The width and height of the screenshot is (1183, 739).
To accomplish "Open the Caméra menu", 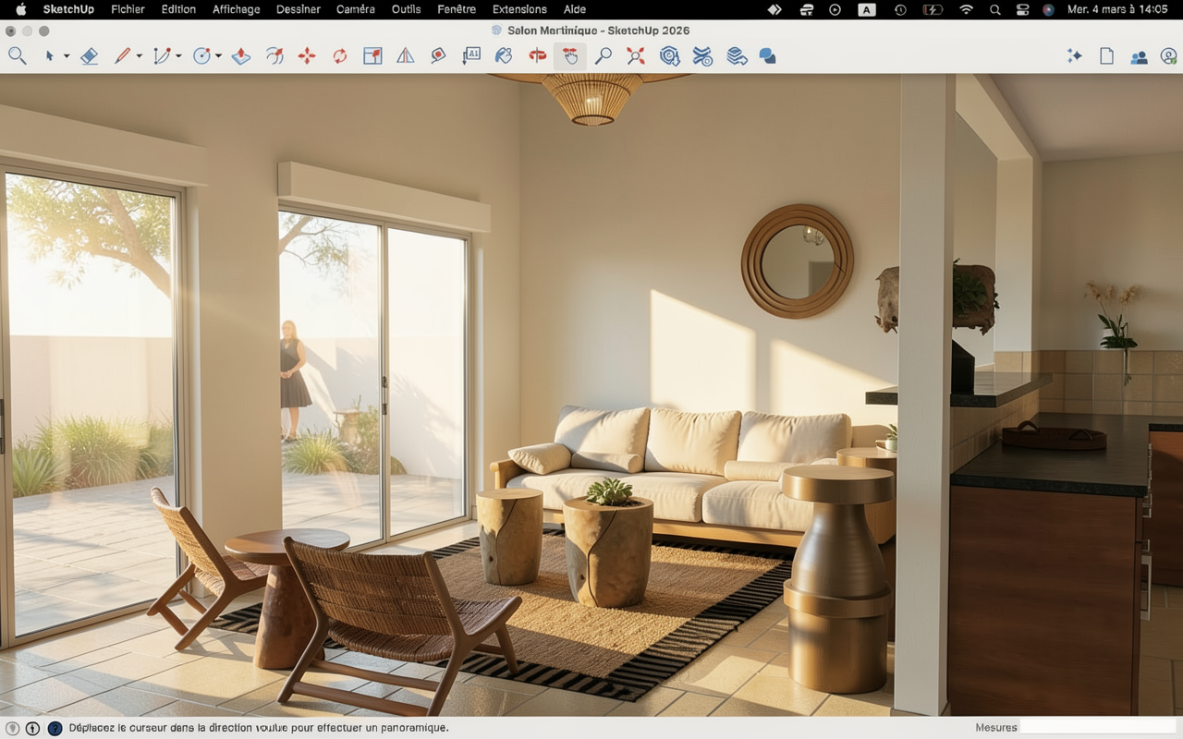I will coord(355,9).
